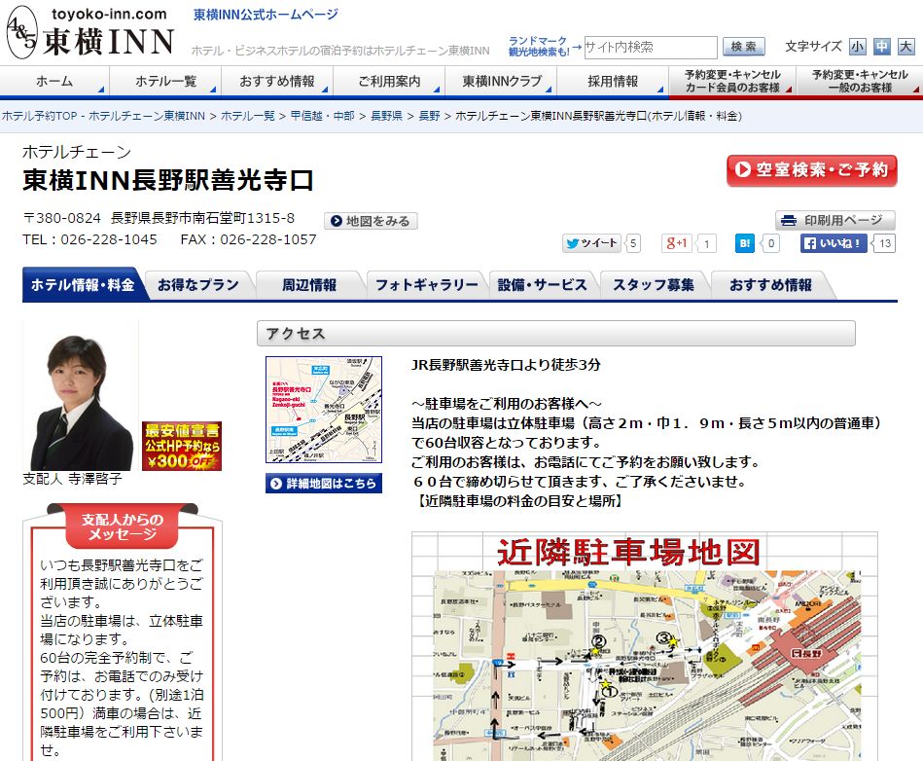
Task: Click the FAX：026-228-1057 text
Action: 248,239
